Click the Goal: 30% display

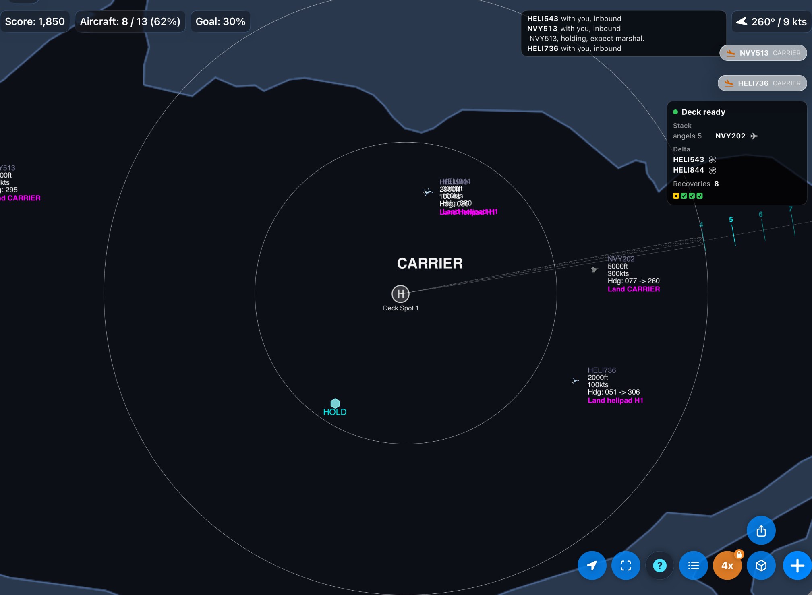(220, 21)
